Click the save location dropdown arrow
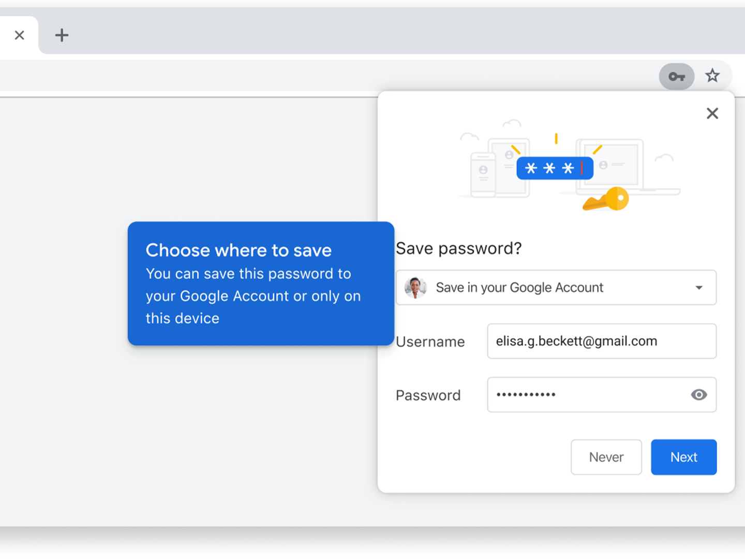Viewport: 745px width, 559px height. pyautogui.click(x=699, y=288)
